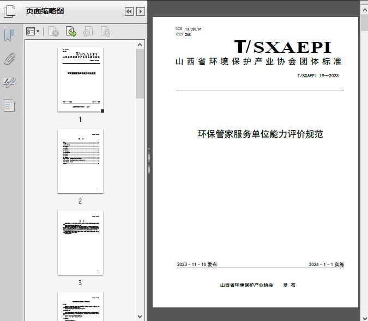This screenshot has width=368, height=321.
Task: Click the page number 2 label
Action: [80, 201]
